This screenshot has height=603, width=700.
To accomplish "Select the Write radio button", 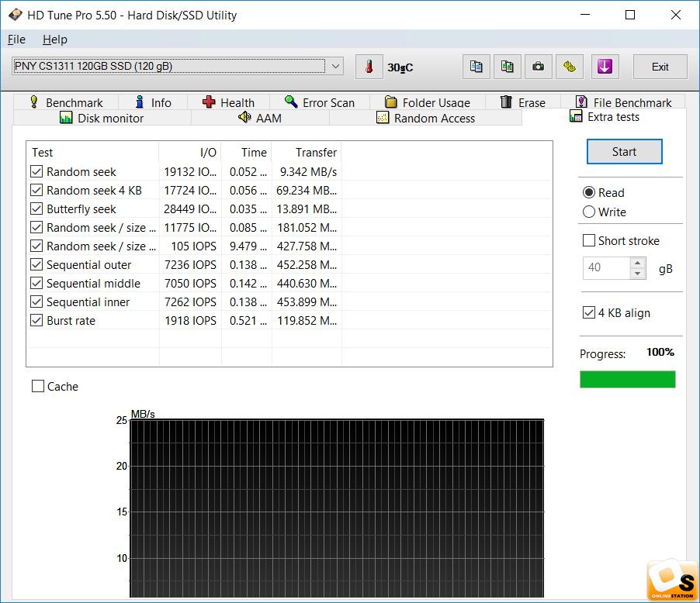I will pyautogui.click(x=589, y=212).
